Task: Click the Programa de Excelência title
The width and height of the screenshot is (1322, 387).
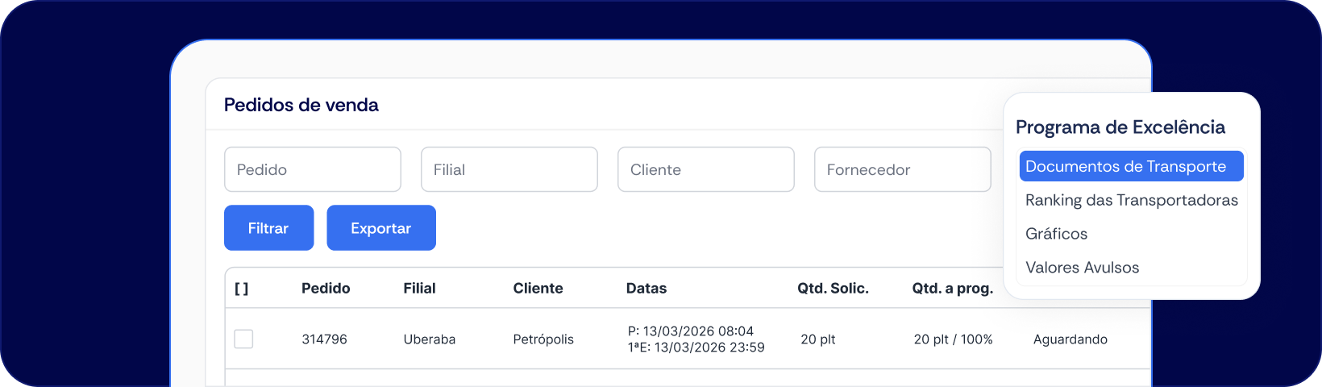Action: tap(1120, 127)
